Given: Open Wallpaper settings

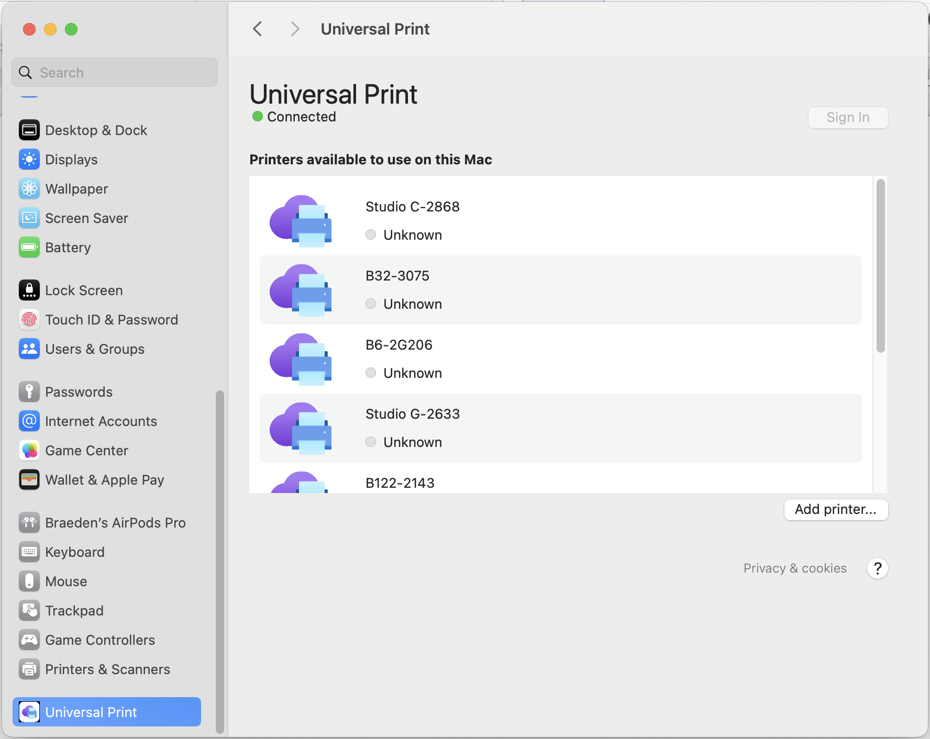Looking at the screenshot, I should 76,188.
